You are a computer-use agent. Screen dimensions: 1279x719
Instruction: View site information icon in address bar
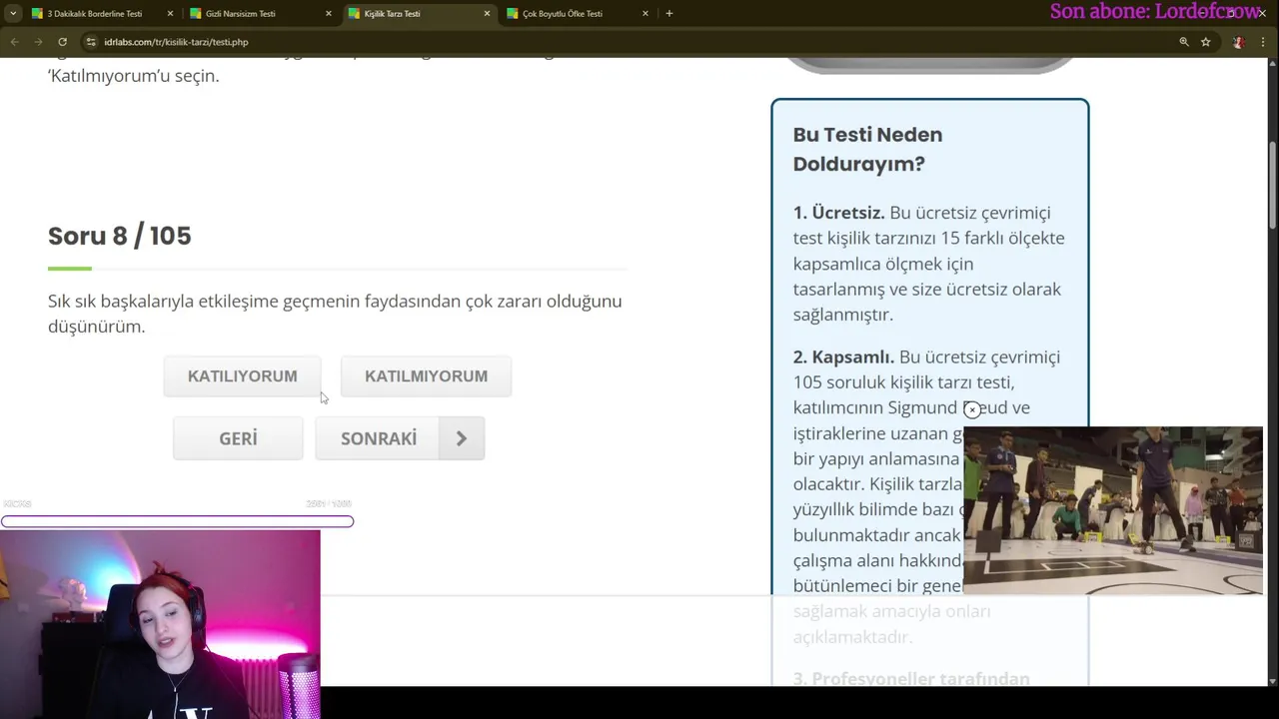[x=91, y=42]
